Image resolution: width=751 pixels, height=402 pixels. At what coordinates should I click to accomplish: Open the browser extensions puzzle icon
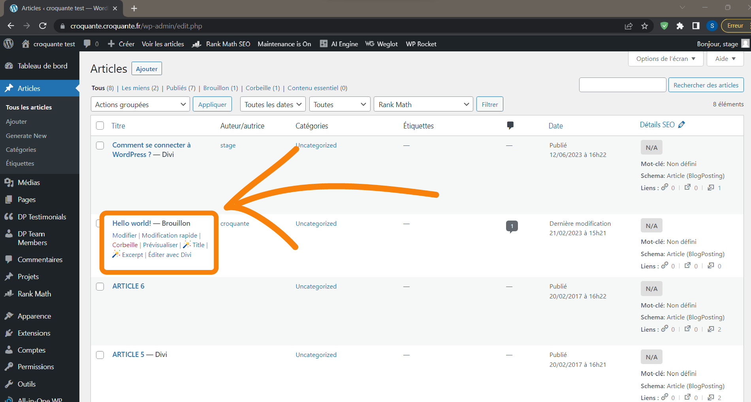[680, 26]
